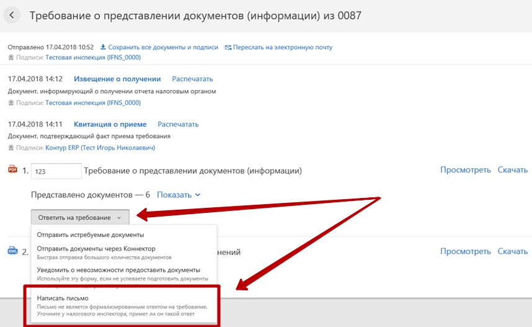Click the envelope icon for email forwarding
Screen dimensions: 532x327
point(228,47)
